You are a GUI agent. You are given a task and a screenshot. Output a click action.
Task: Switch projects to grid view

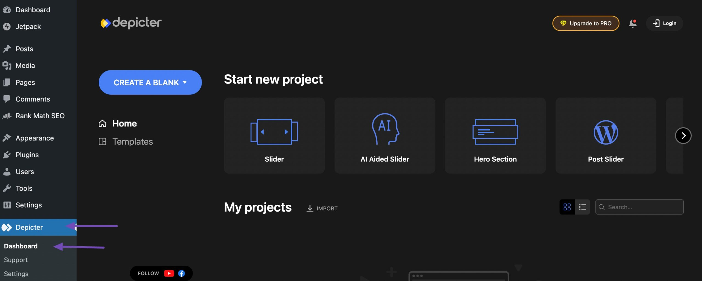(567, 207)
